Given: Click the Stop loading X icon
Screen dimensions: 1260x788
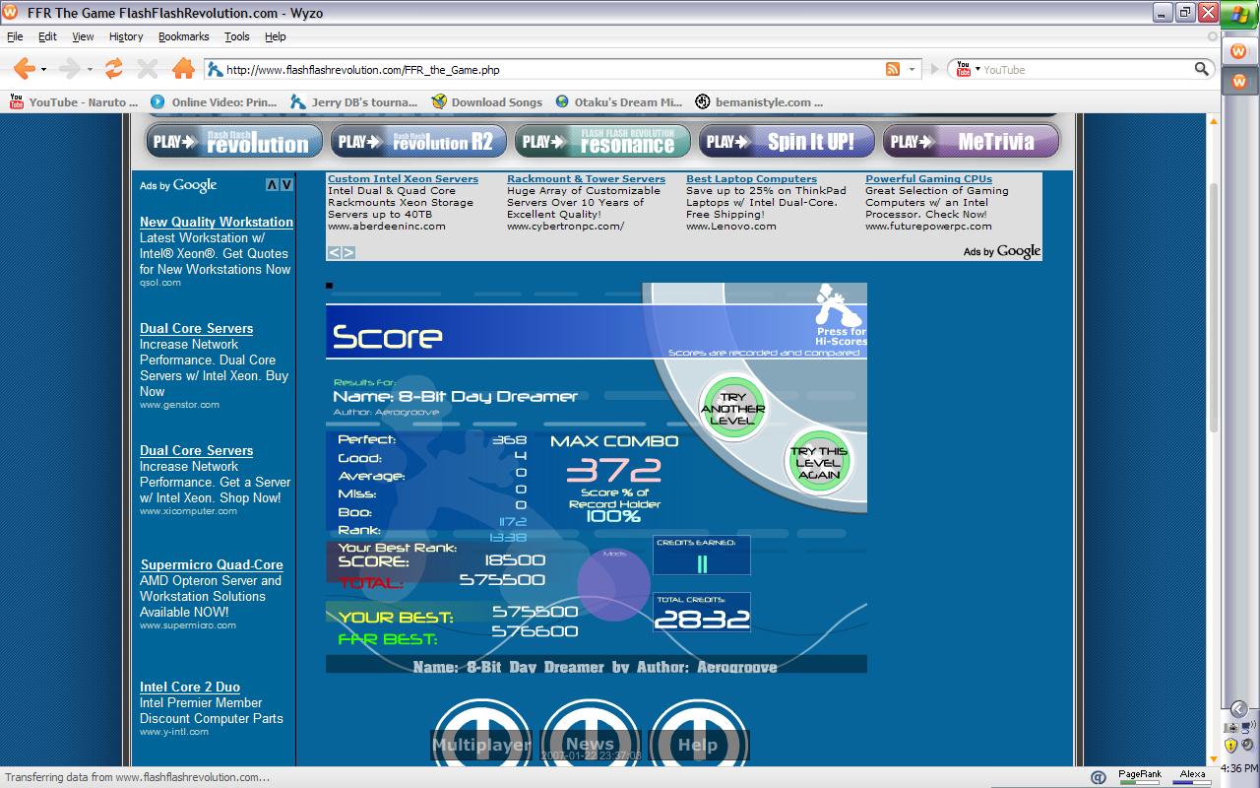Looking at the screenshot, I should point(148,68).
